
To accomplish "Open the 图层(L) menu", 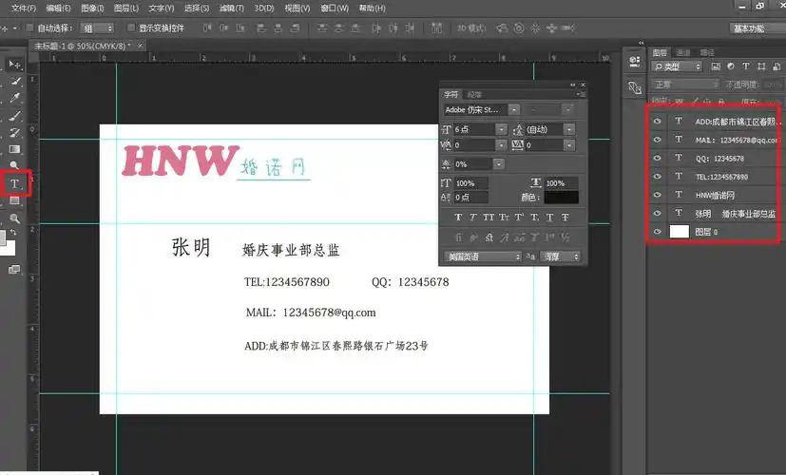I will pyautogui.click(x=126, y=8).
